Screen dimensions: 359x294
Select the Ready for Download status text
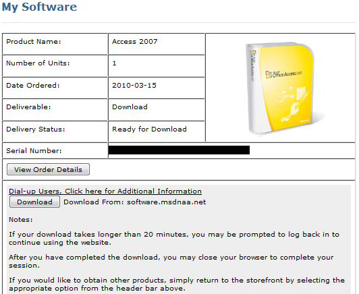(149, 129)
